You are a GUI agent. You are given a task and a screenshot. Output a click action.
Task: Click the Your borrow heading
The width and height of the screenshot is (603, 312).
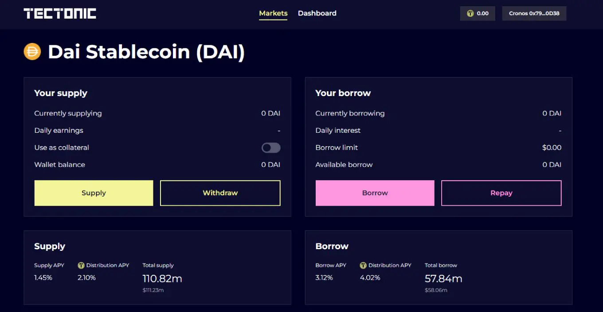(x=343, y=93)
